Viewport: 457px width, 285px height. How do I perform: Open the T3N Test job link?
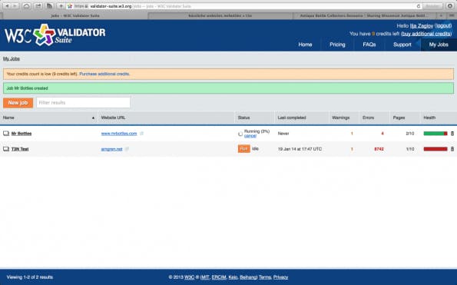click(20, 149)
